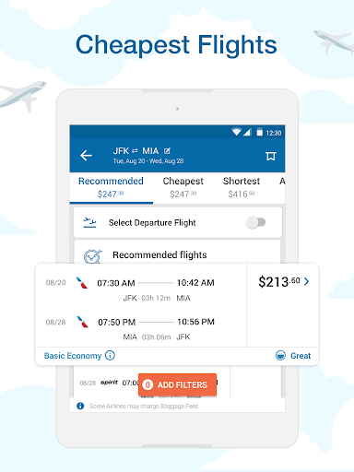Tap the back arrow in header
354x472 pixels.
pos(86,156)
